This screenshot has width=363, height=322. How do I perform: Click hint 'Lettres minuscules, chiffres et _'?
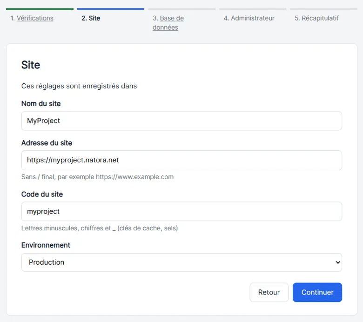(x=68, y=228)
